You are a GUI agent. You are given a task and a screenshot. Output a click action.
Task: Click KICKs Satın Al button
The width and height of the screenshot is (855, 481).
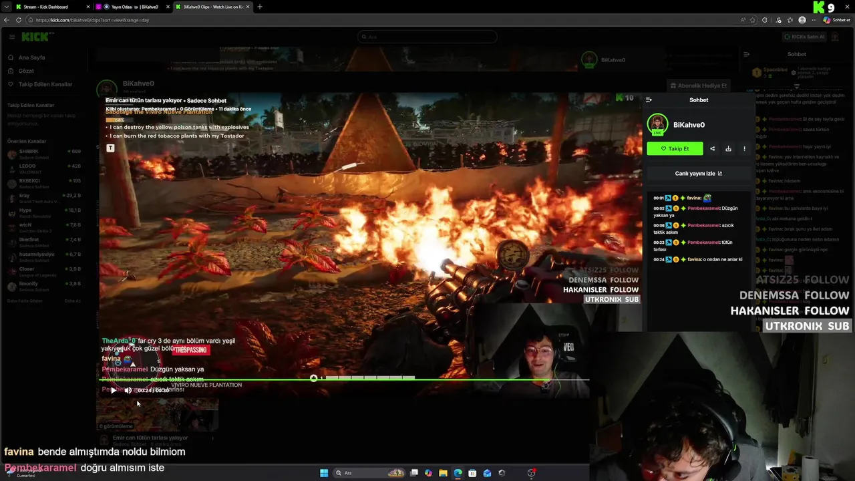click(805, 37)
